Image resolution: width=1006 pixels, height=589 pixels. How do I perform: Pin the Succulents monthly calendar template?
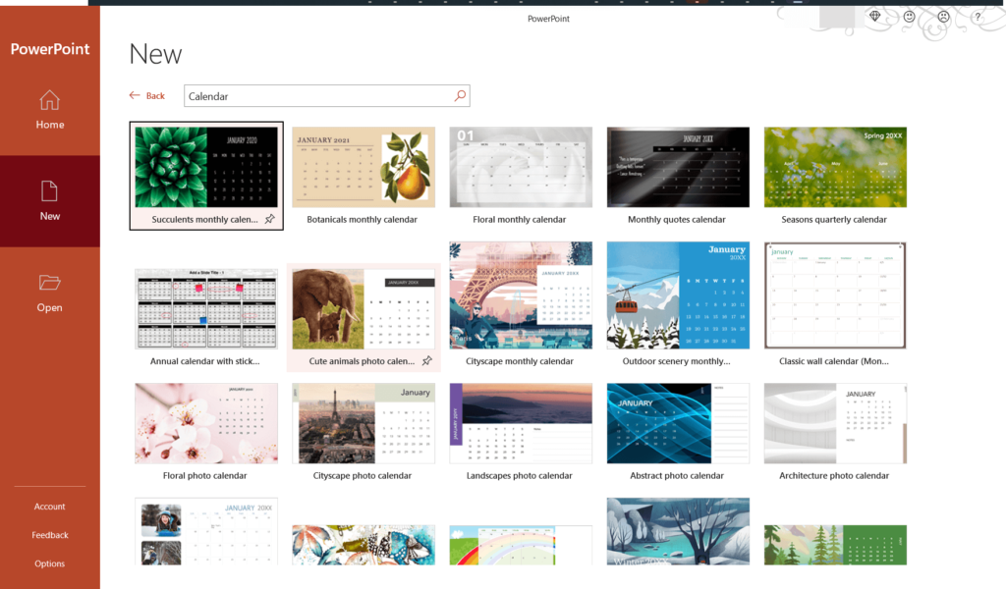(x=270, y=219)
